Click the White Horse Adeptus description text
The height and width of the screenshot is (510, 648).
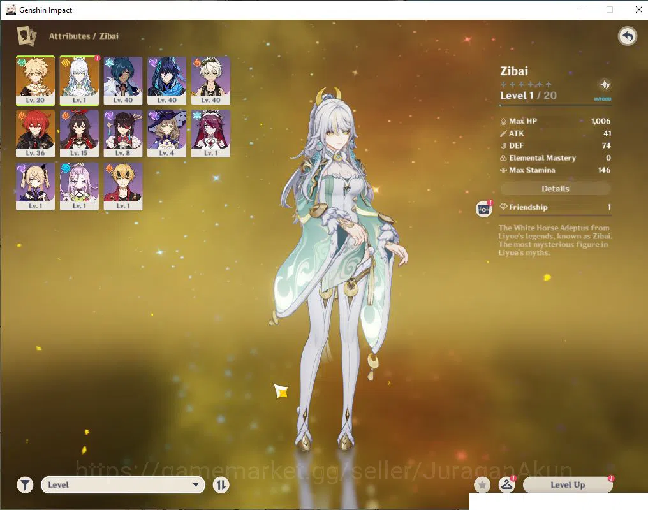coord(555,240)
